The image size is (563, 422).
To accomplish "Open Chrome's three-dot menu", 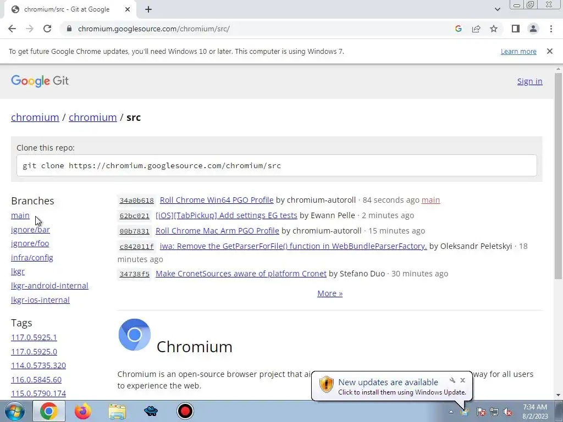I will coord(551,29).
